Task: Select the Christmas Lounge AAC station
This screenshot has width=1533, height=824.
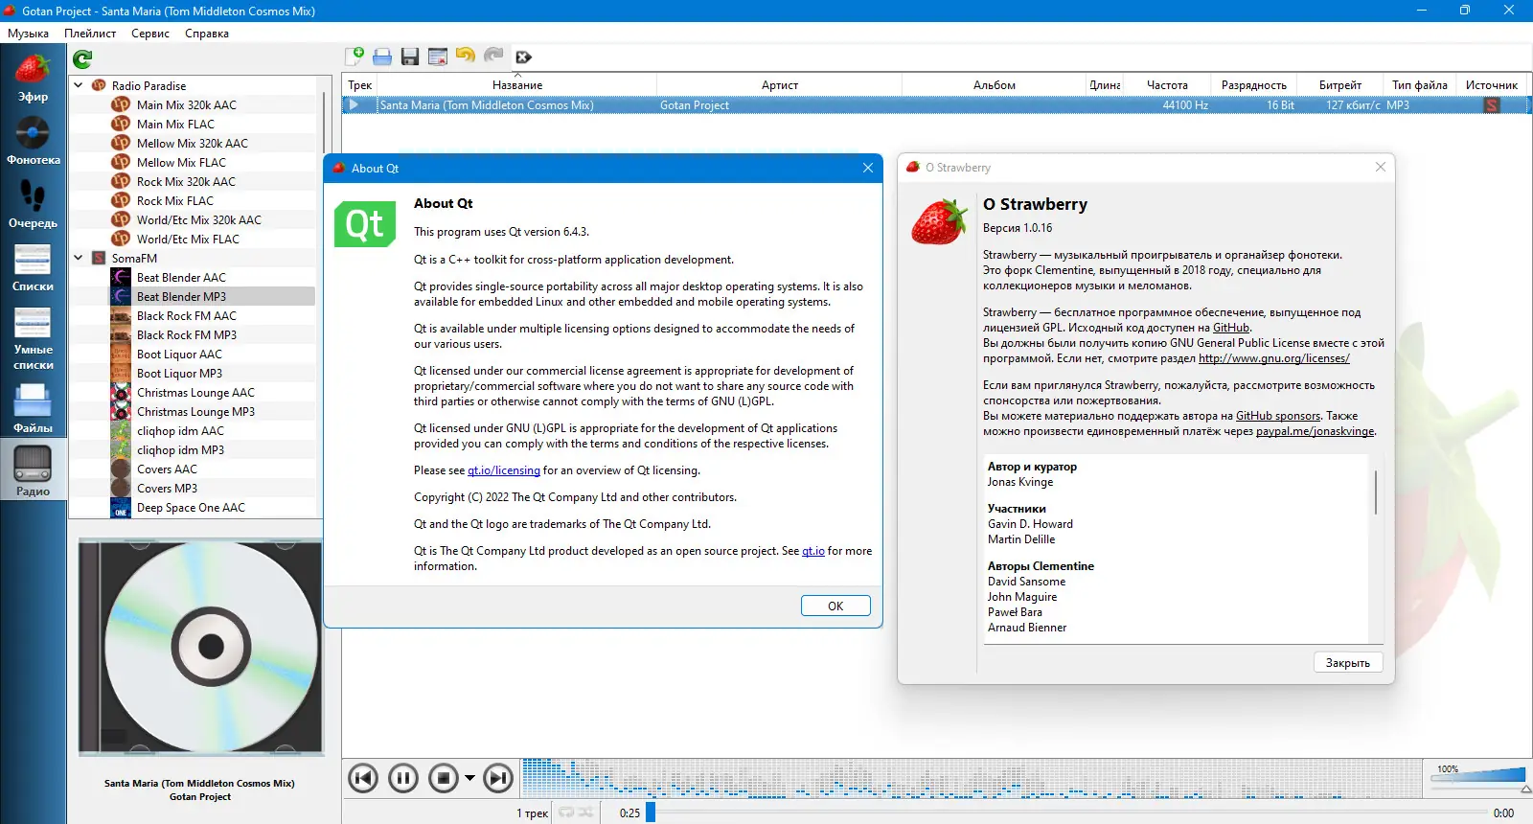Action: [x=195, y=392]
